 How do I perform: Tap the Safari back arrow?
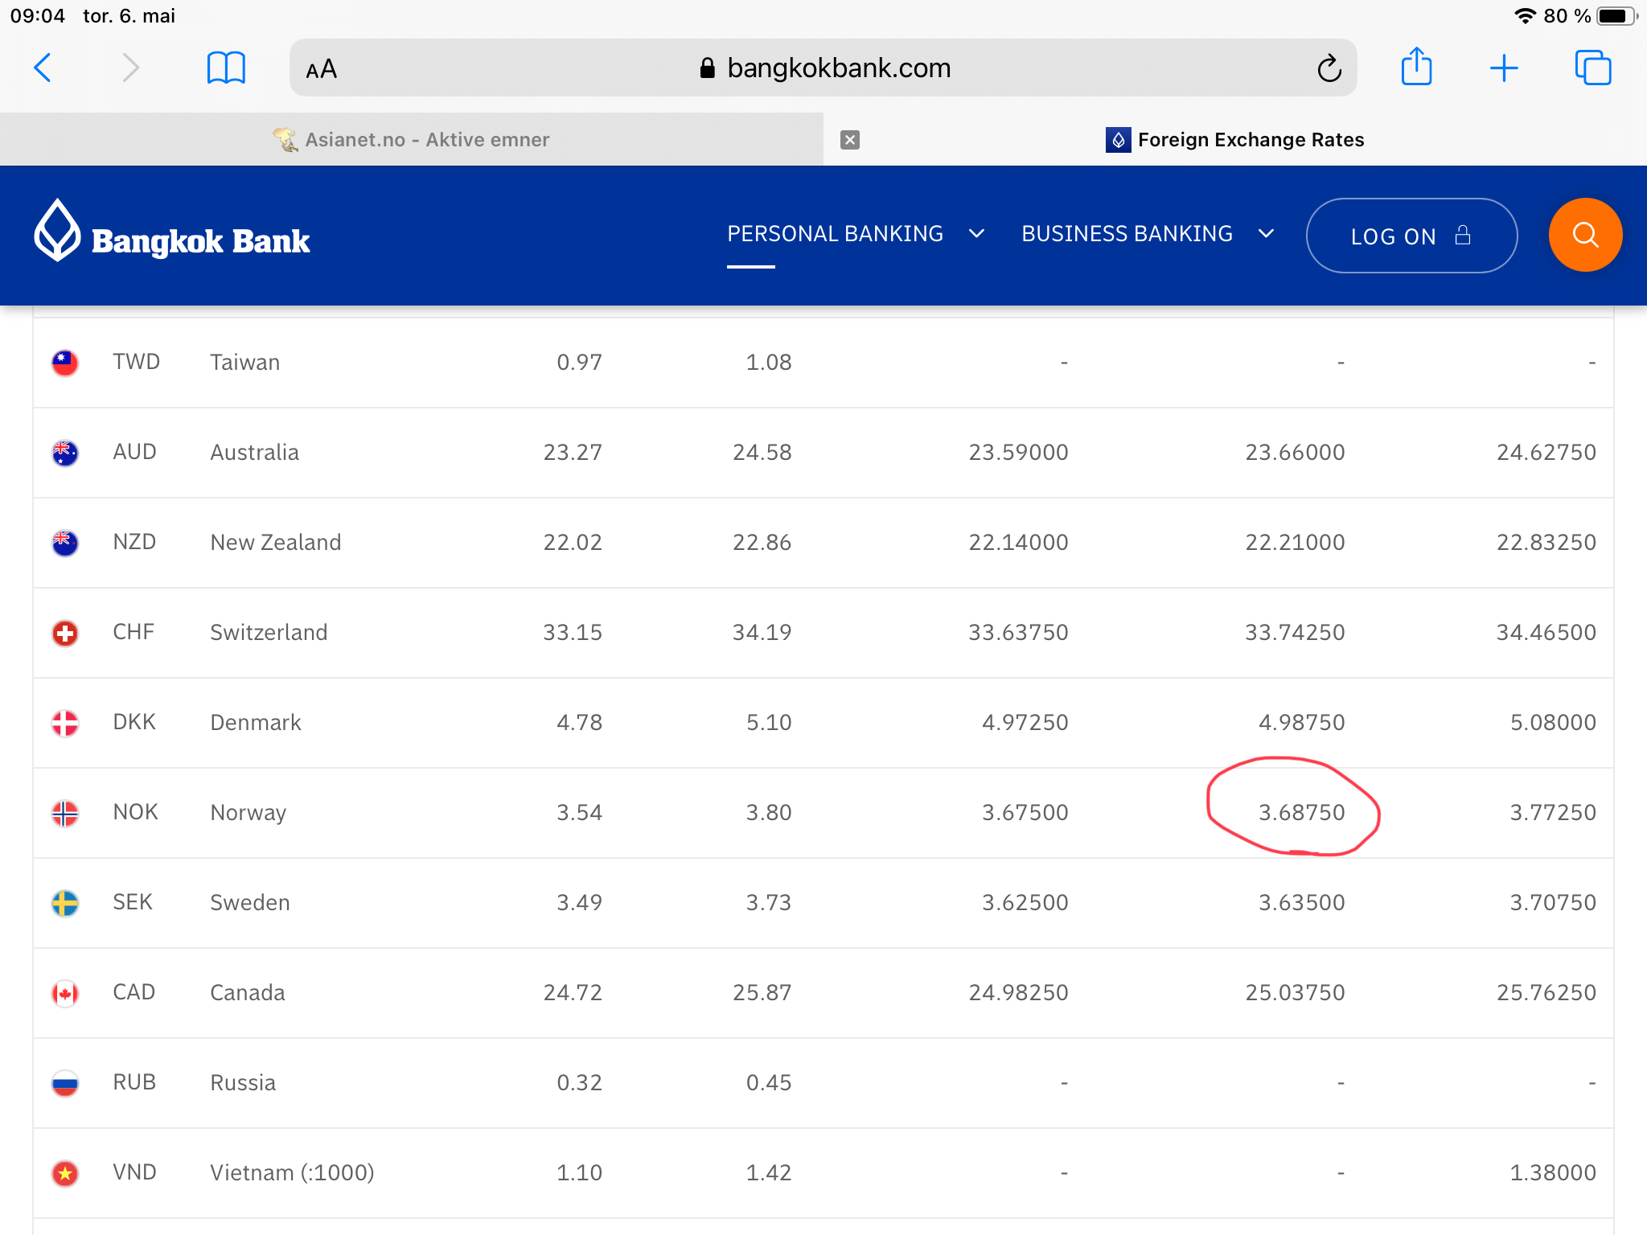(43, 68)
